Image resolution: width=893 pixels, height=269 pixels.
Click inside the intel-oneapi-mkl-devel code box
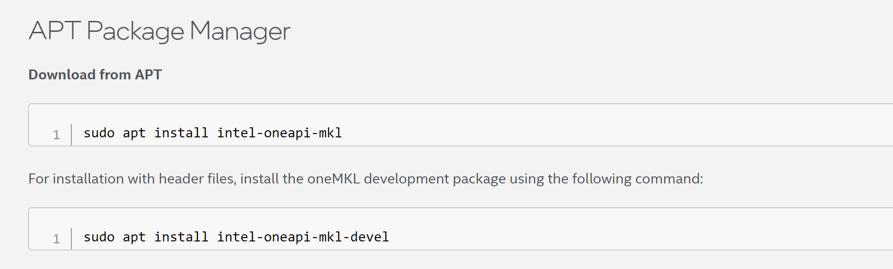[461, 229]
